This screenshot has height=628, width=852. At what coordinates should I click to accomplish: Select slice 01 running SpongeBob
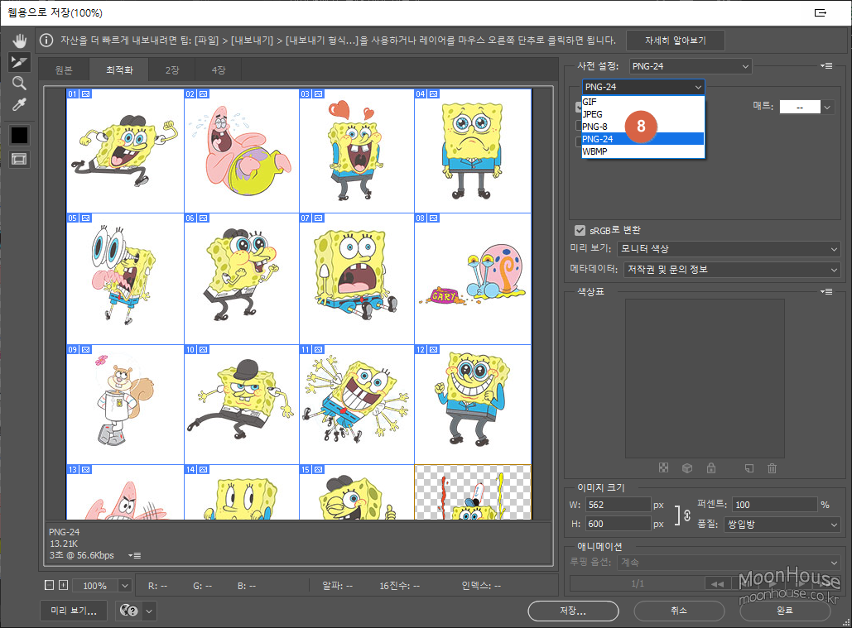click(x=125, y=152)
